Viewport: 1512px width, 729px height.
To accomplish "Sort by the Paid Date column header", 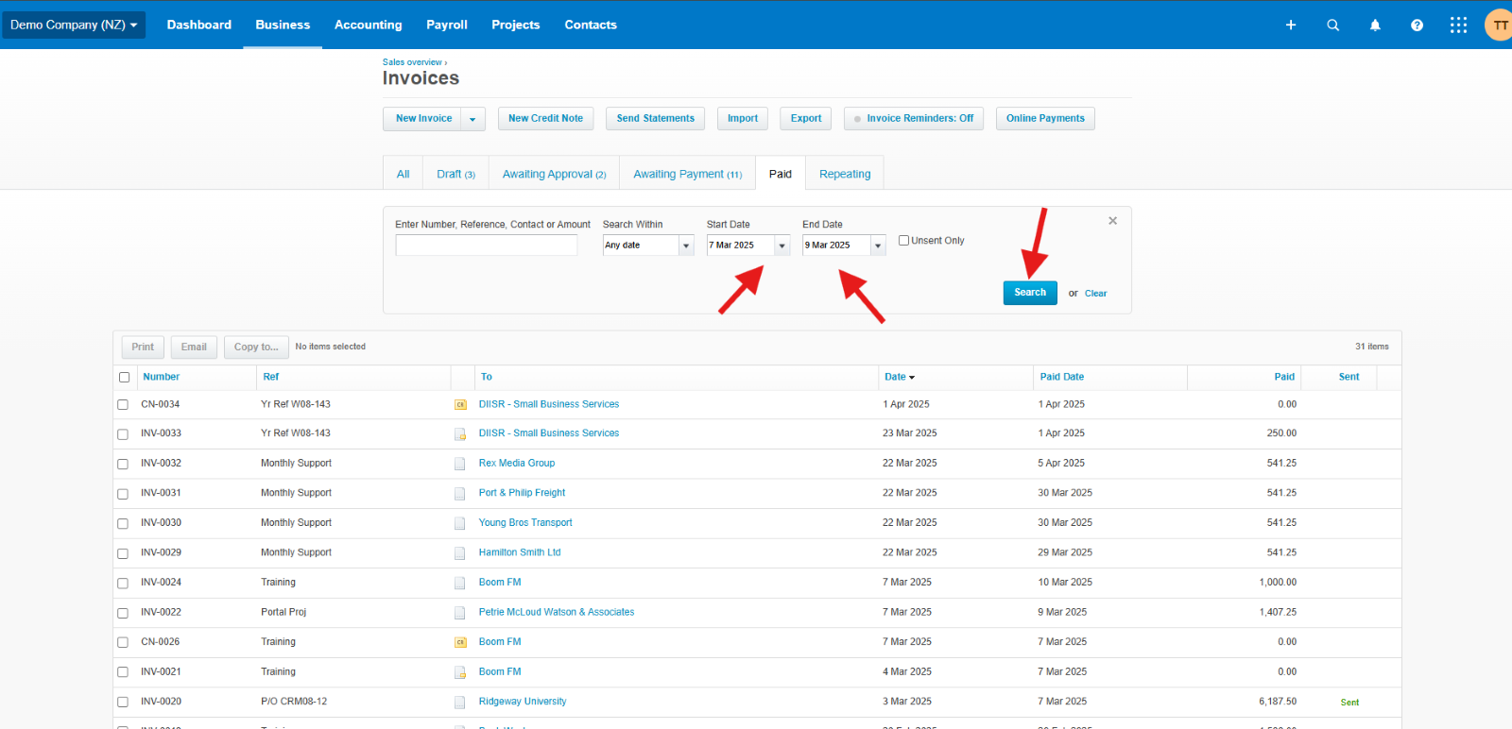I will (1062, 377).
